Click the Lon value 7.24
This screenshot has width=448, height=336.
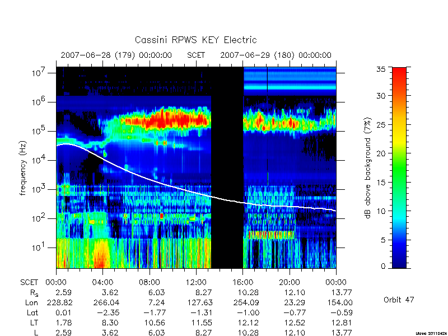[157, 302]
